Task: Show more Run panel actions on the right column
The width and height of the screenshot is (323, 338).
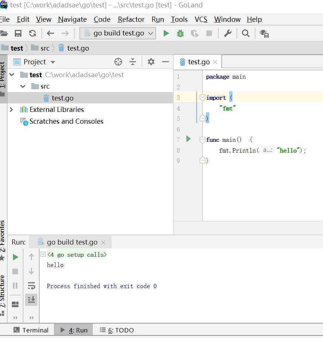Action: point(31,318)
